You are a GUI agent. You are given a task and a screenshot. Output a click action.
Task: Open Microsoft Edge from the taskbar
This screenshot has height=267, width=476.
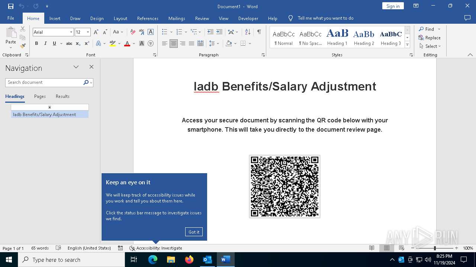(x=153, y=260)
